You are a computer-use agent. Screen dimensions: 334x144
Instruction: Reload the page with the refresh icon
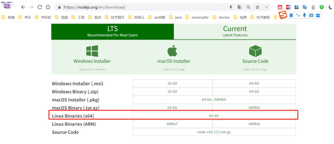click(x=40, y=7)
